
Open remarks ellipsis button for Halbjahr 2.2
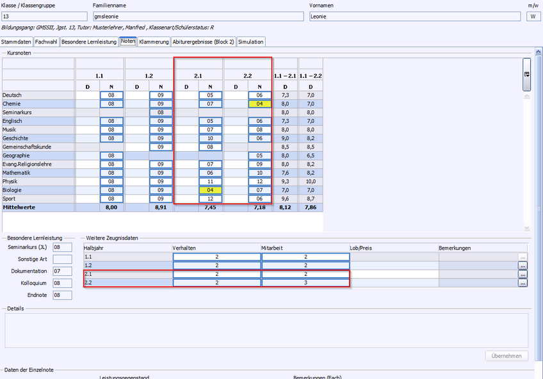click(x=523, y=283)
